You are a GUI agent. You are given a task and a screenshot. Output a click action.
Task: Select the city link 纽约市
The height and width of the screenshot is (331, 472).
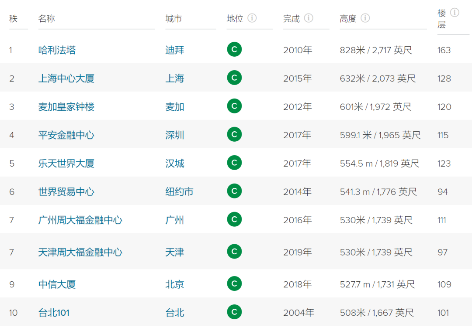point(180,191)
